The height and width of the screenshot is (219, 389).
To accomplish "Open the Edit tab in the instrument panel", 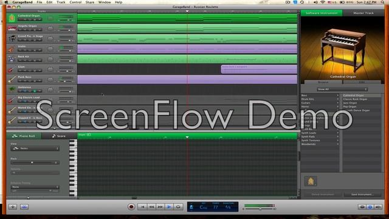I will [362, 82].
